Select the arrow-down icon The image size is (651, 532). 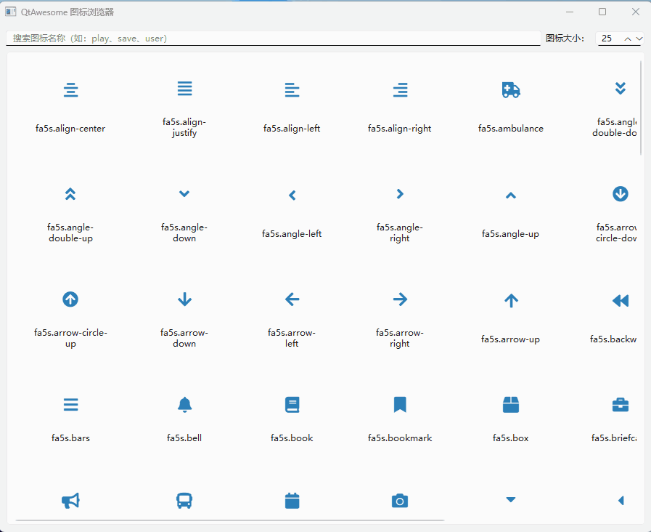184,299
